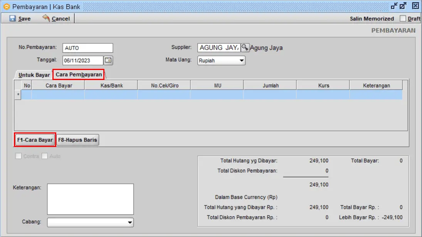This screenshot has width=422, height=237.
Task: Enable the Draft checkbox
Action: [403, 18]
